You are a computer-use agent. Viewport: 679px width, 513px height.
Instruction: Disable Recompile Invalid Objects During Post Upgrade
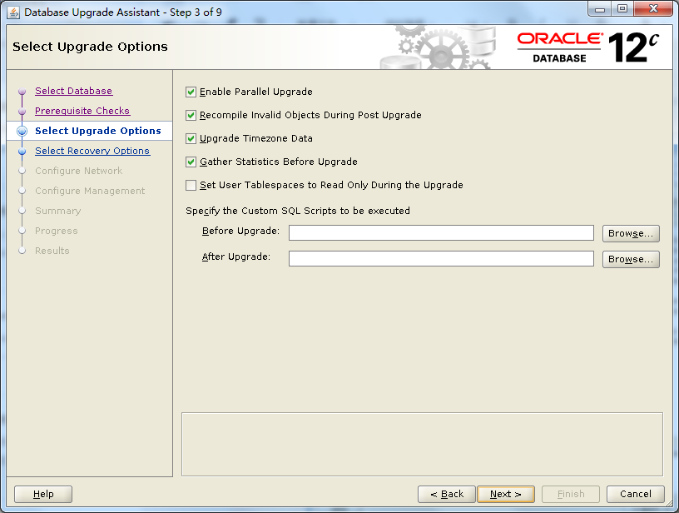(191, 115)
